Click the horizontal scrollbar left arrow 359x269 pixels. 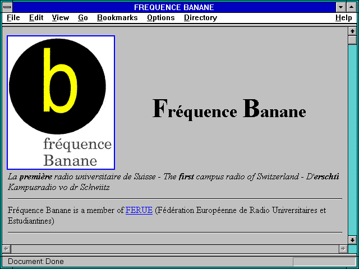tap(6, 249)
